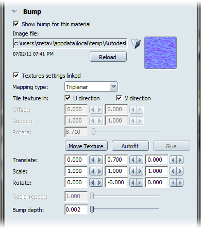Collapse the Bump section triangle

(14, 11)
